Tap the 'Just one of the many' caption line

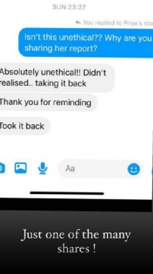click(76, 235)
